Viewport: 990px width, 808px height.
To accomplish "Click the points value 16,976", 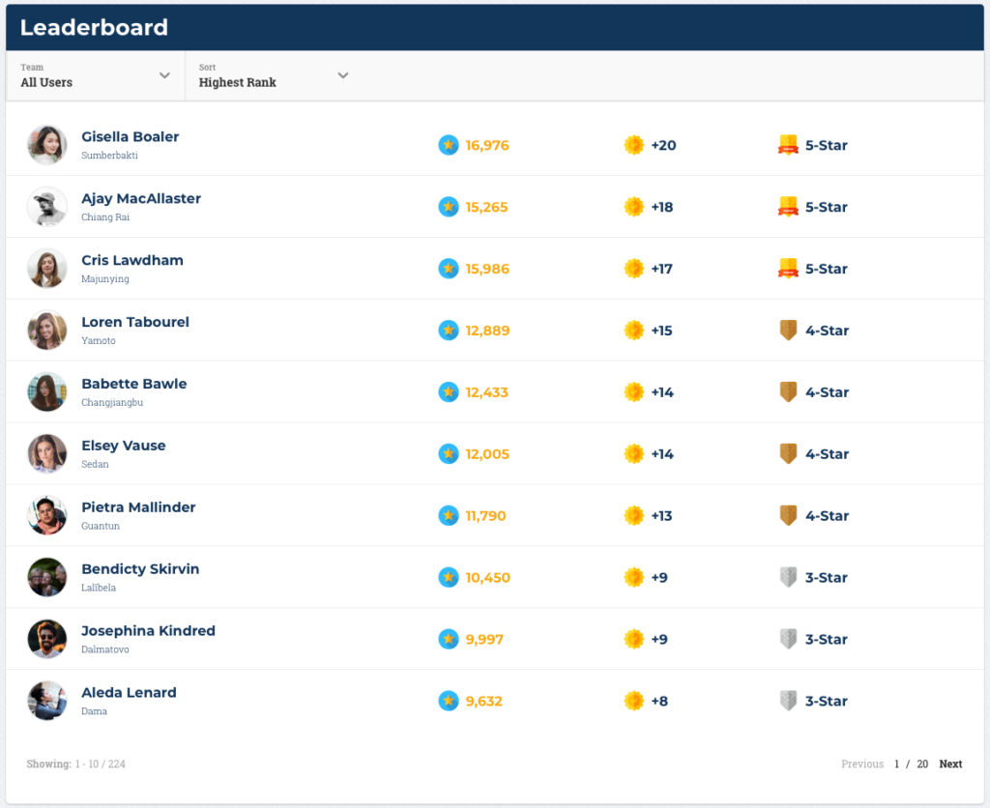I will tap(487, 145).
